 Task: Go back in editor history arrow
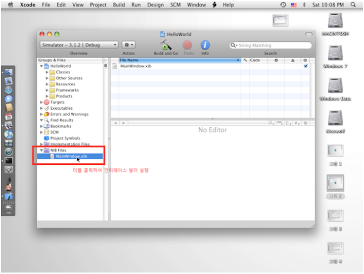[115, 123]
